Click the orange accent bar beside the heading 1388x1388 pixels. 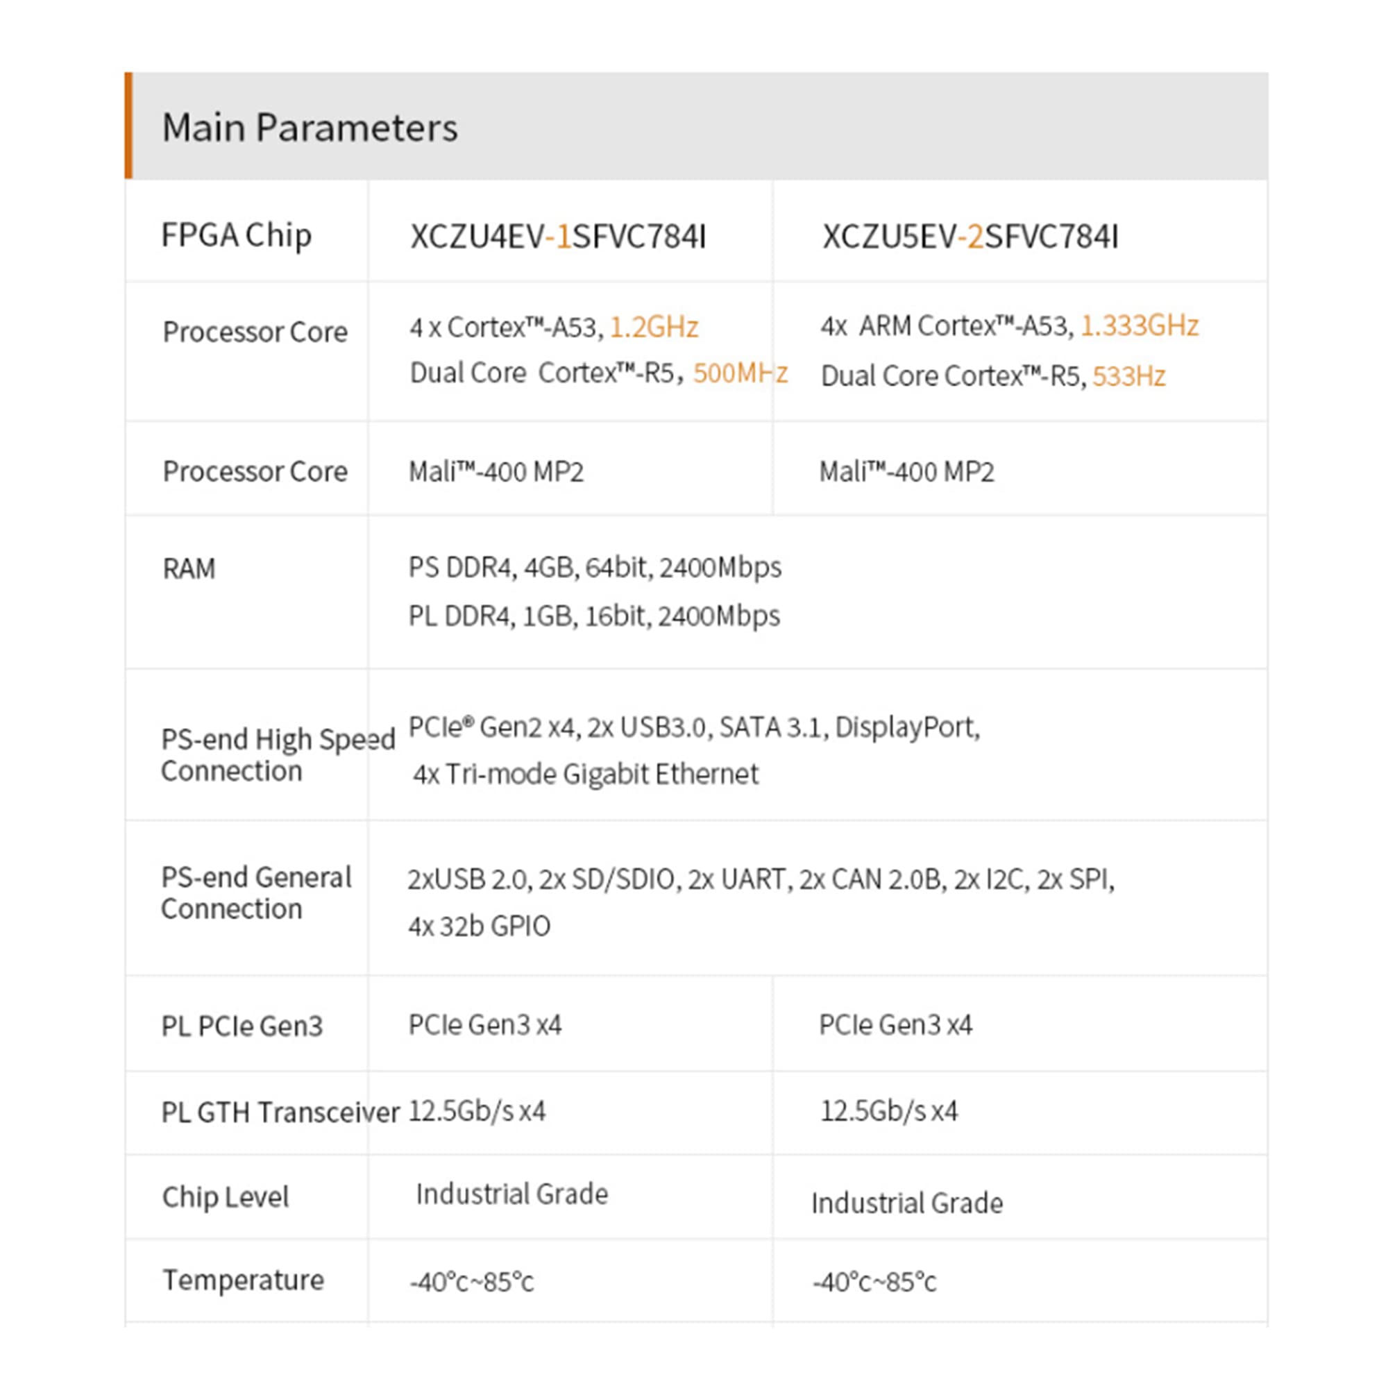(x=128, y=125)
